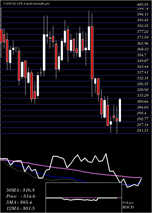Click the 337.81 price axis label
Screen dimensions: 152x213
pos(143,72)
